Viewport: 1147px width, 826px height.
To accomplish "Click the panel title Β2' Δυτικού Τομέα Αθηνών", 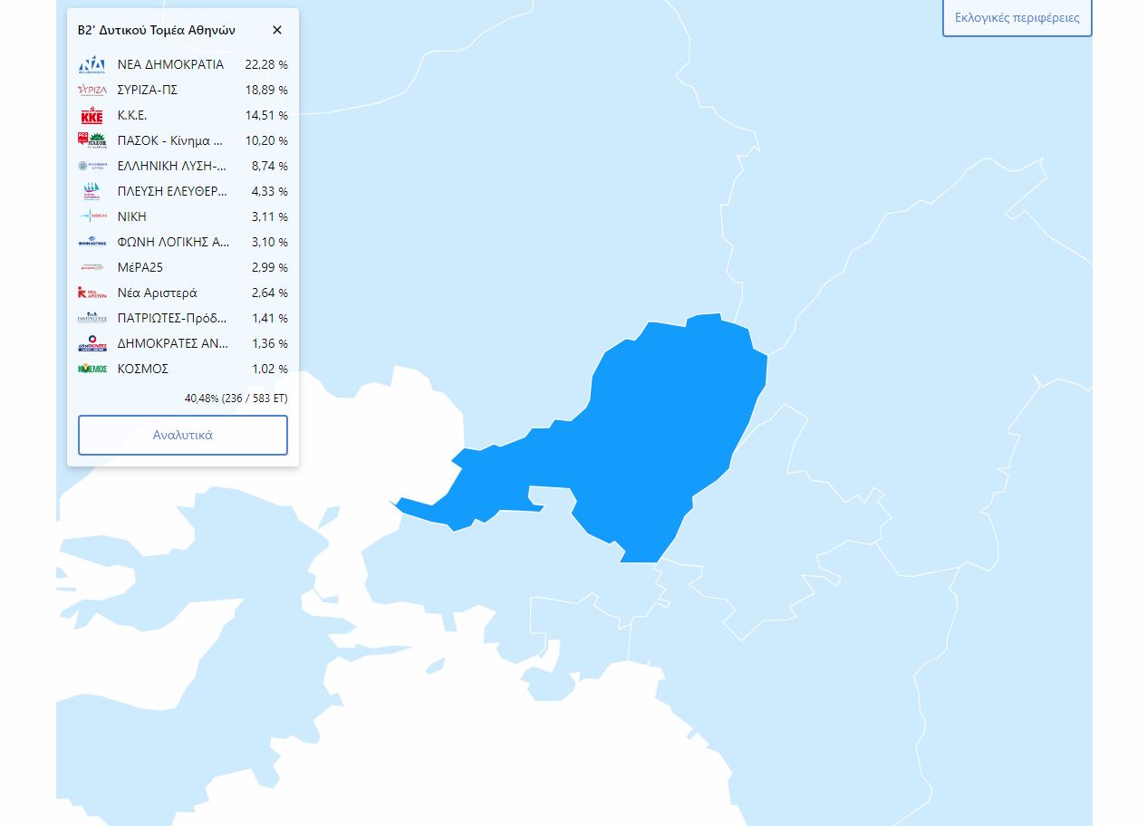I will click(157, 30).
